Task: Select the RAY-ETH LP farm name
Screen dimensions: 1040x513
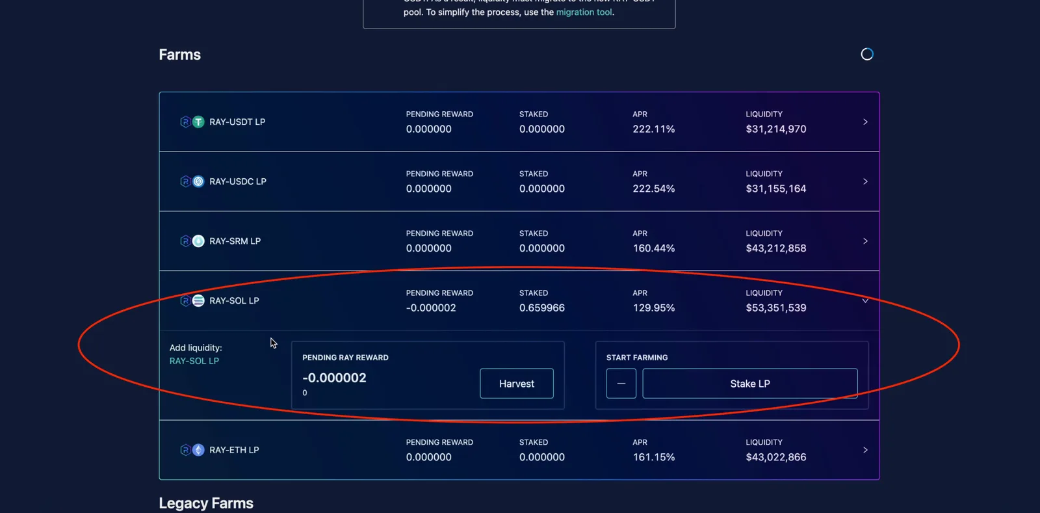Action: click(x=234, y=450)
